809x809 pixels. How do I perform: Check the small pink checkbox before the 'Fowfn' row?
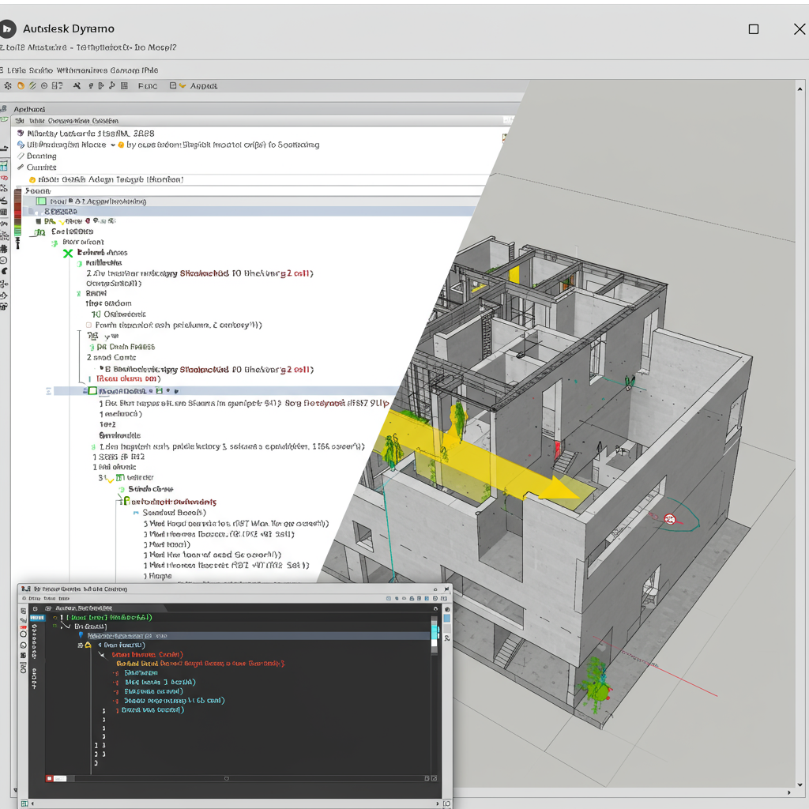coord(88,325)
